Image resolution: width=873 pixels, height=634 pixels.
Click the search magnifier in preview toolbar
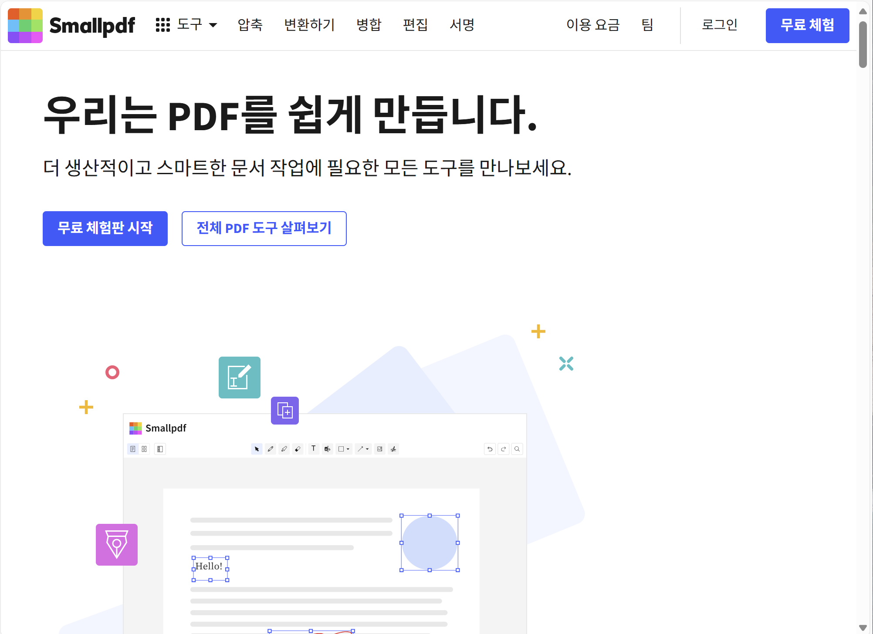[517, 449]
